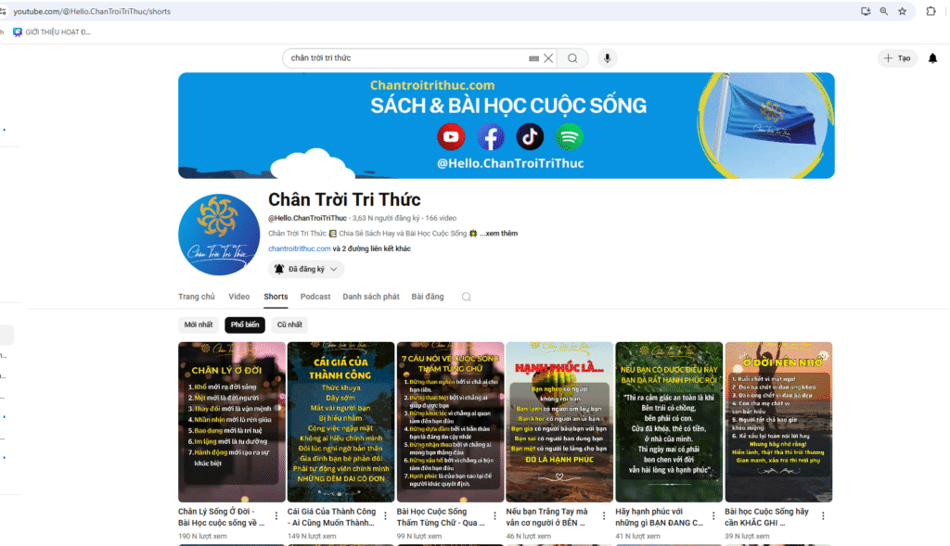Click the 99 N lượt xem view count
Image resolution: width=950 pixels, height=546 pixels.
(418, 537)
